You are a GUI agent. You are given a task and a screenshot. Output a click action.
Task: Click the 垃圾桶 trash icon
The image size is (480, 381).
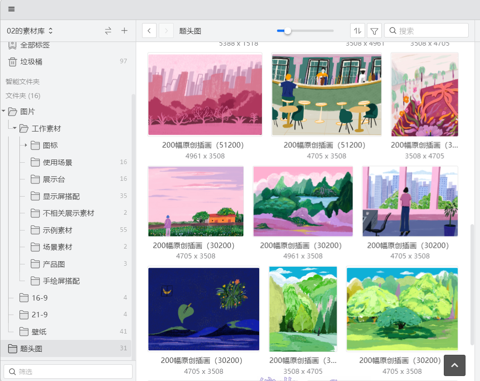[13, 62]
